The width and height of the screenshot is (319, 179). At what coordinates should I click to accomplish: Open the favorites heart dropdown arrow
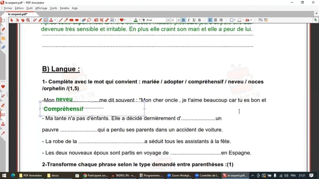[x=125, y=20]
